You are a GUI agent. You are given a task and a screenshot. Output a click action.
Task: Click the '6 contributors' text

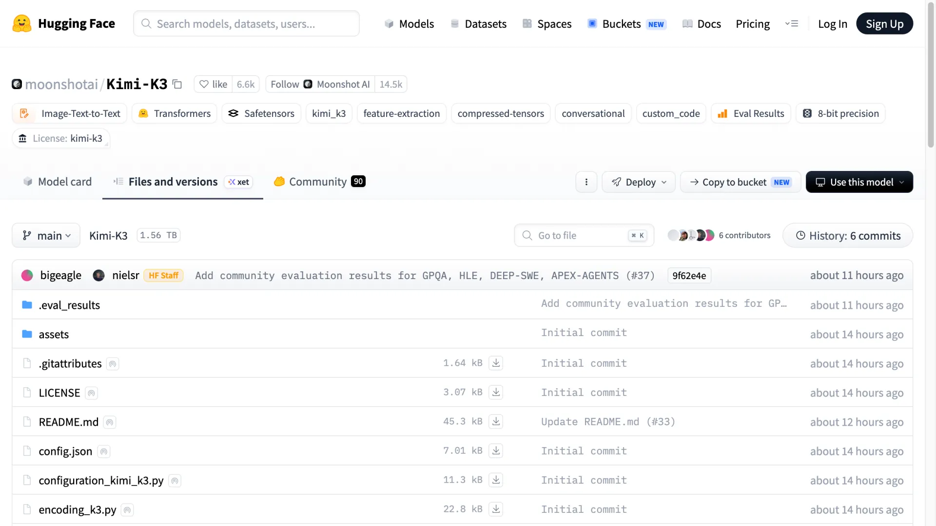point(744,235)
